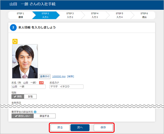Go to STEP 1 書類 tab

20,15
